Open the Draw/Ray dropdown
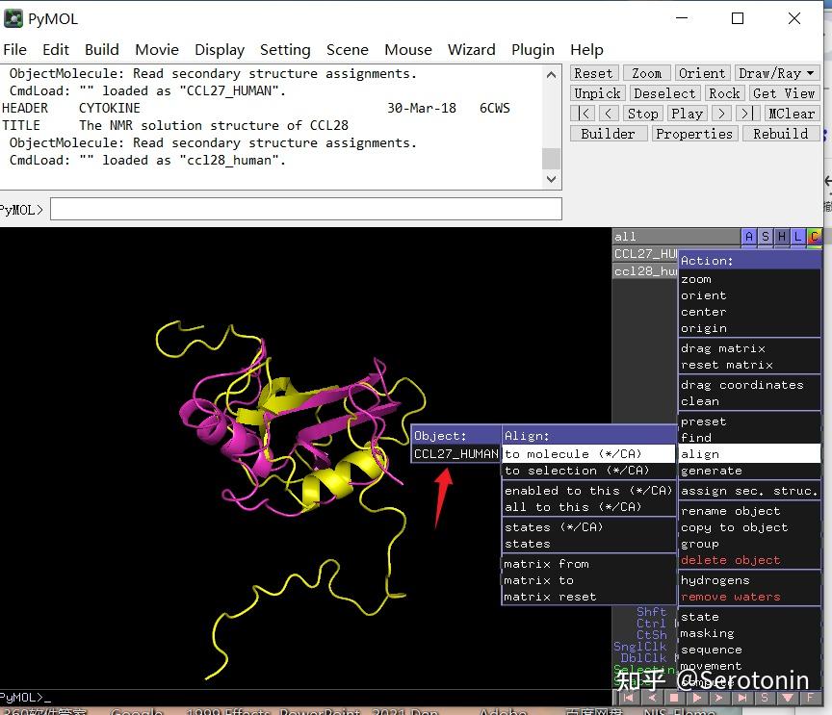 tap(776, 73)
